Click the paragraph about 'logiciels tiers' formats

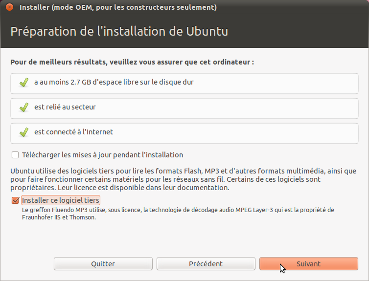(183, 179)
